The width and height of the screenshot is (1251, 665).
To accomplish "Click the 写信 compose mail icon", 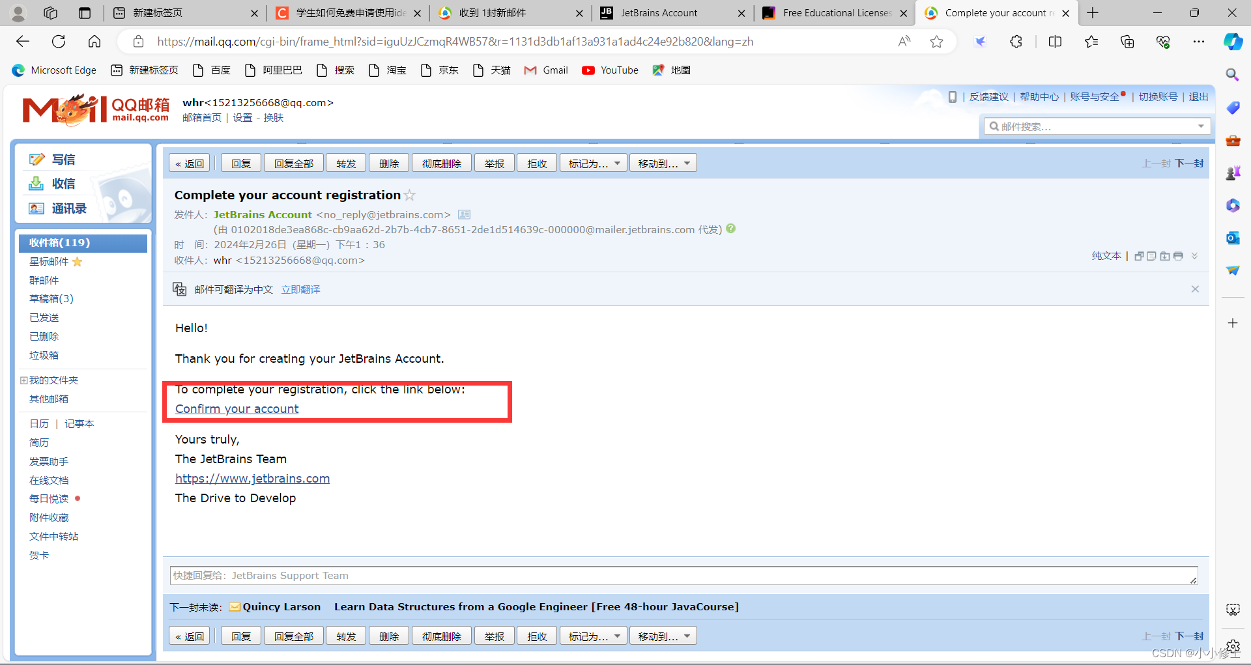I will point(36,160).
